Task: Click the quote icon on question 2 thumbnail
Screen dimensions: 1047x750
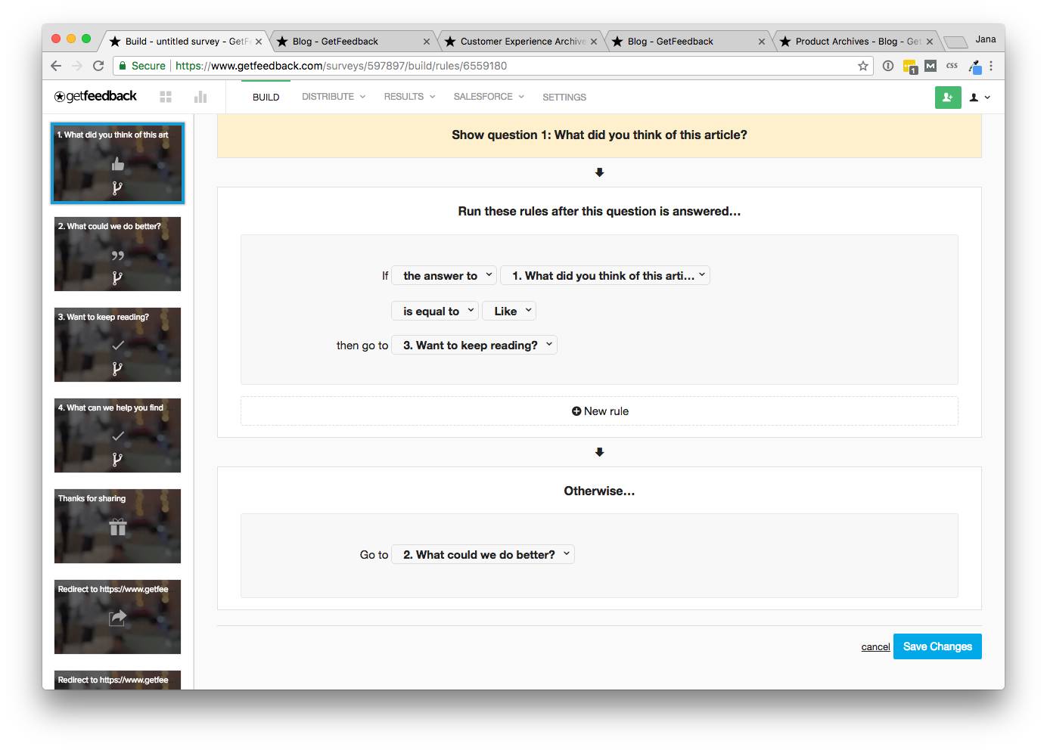Action: (x=117, y=256)
